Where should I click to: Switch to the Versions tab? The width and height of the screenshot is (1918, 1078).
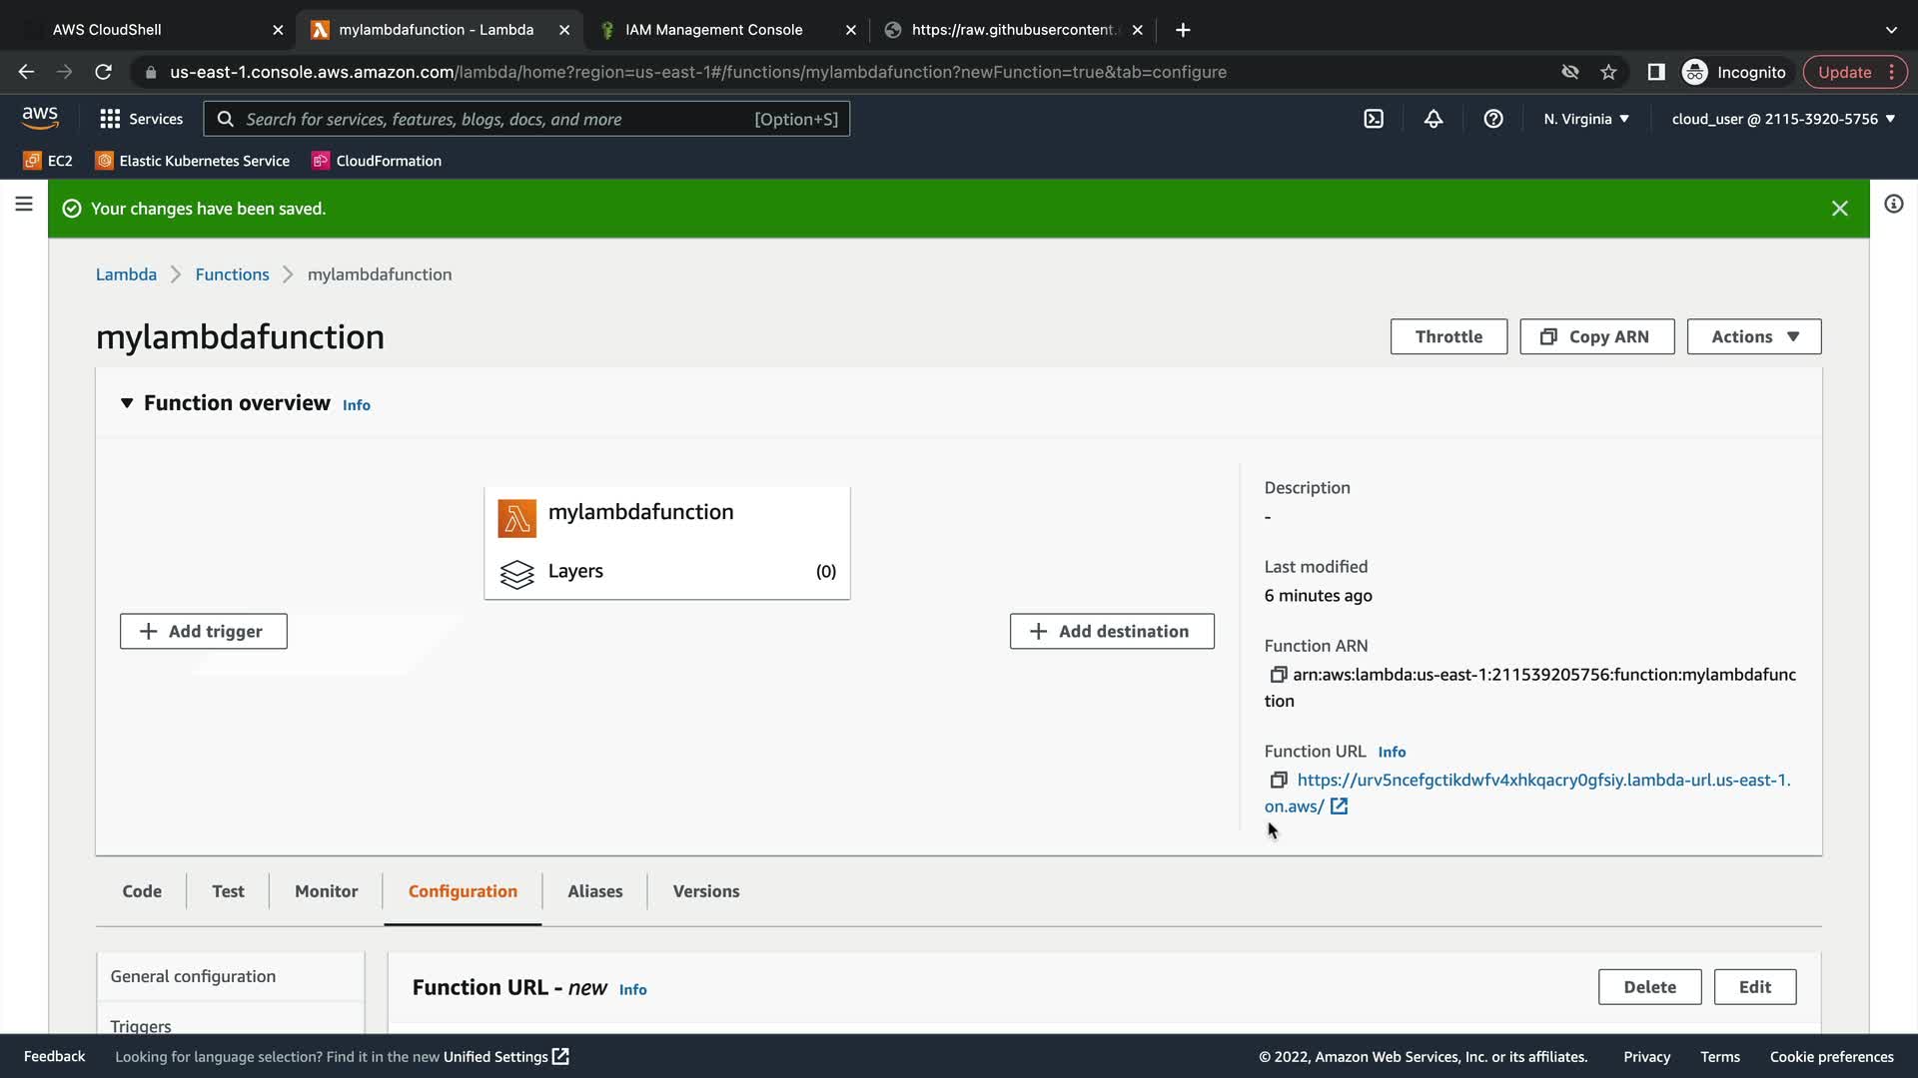coord(705,891)
